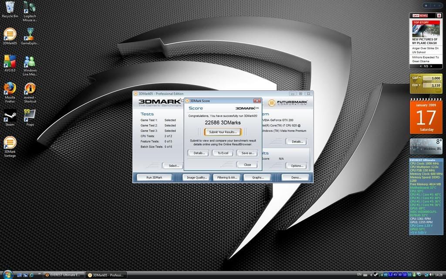This screenshot has width=446, height=279.
Task: Click the EUR amount field 1.110
Action: click(432, 85)
